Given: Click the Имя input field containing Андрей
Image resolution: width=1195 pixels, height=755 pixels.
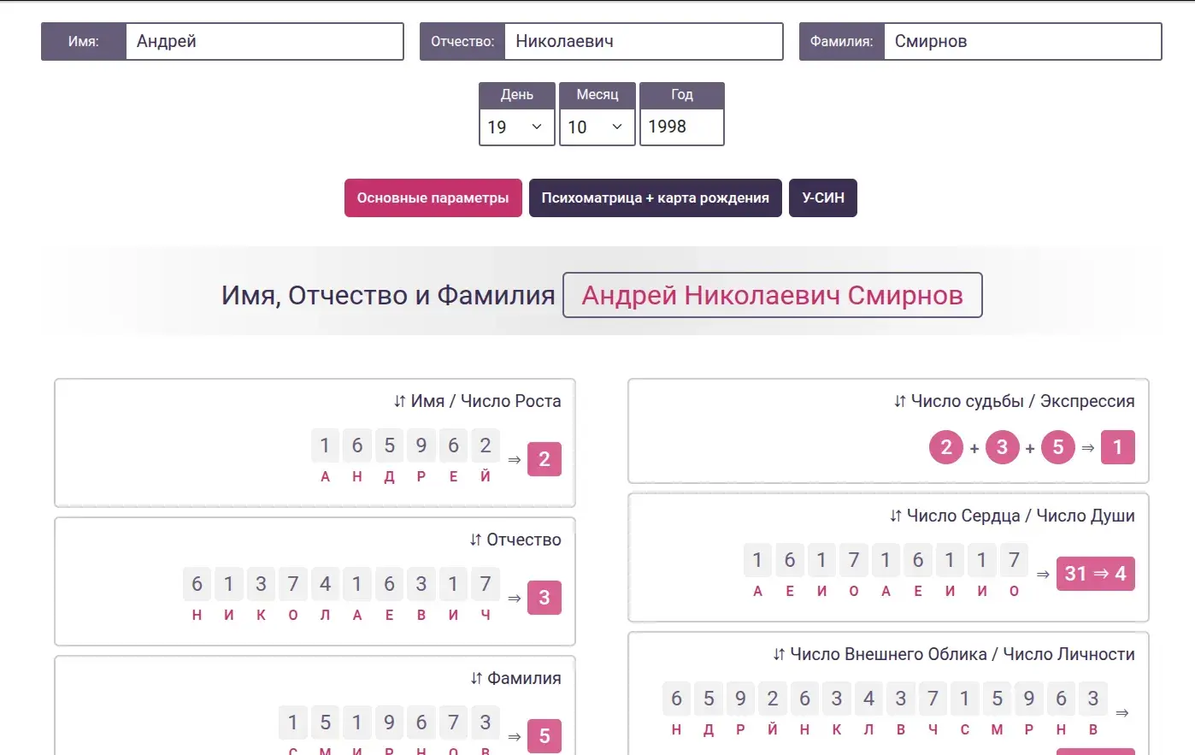Looking at the screenshot, I should click(x=263, y=41).
